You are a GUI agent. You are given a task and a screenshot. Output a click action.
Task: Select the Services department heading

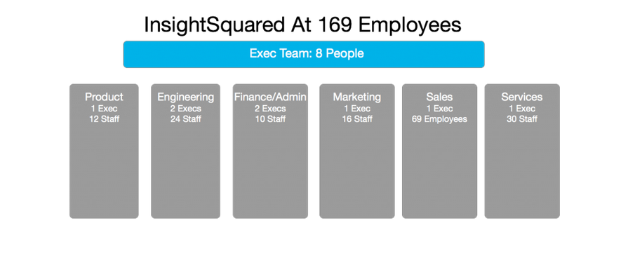[x=522, y=97]
